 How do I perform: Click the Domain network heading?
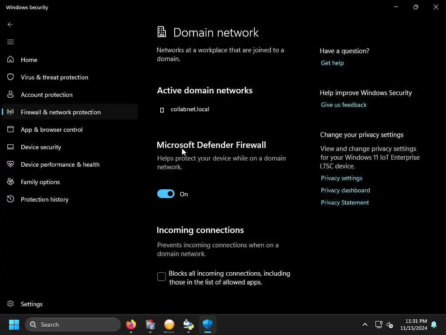216,32
